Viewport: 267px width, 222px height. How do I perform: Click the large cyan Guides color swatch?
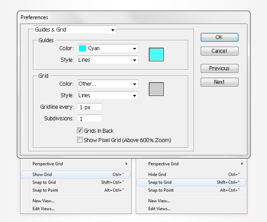point(156,55)
